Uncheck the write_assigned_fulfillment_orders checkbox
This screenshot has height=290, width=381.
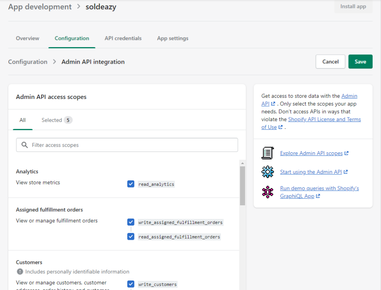tap(131, 222)
